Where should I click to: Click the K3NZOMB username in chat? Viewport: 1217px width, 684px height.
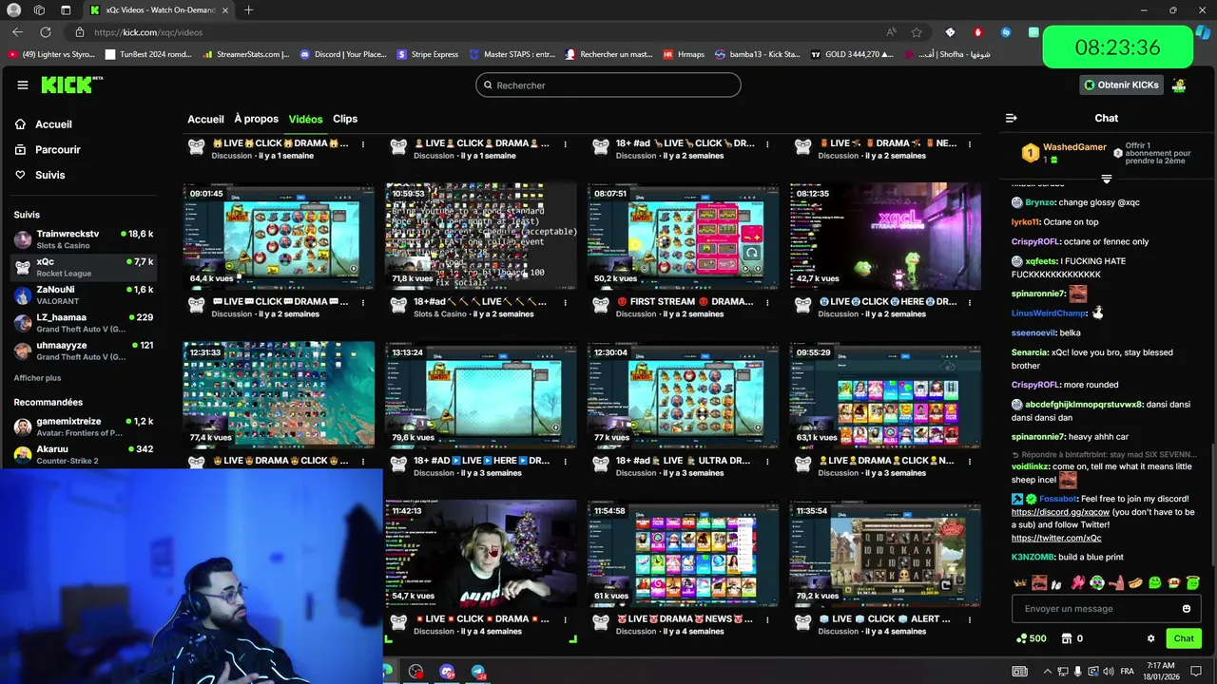coord(1033,557)
